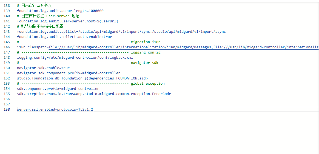Open the i18n classpath file link
The width and height of the screenshot is (319, 154).
130,47
